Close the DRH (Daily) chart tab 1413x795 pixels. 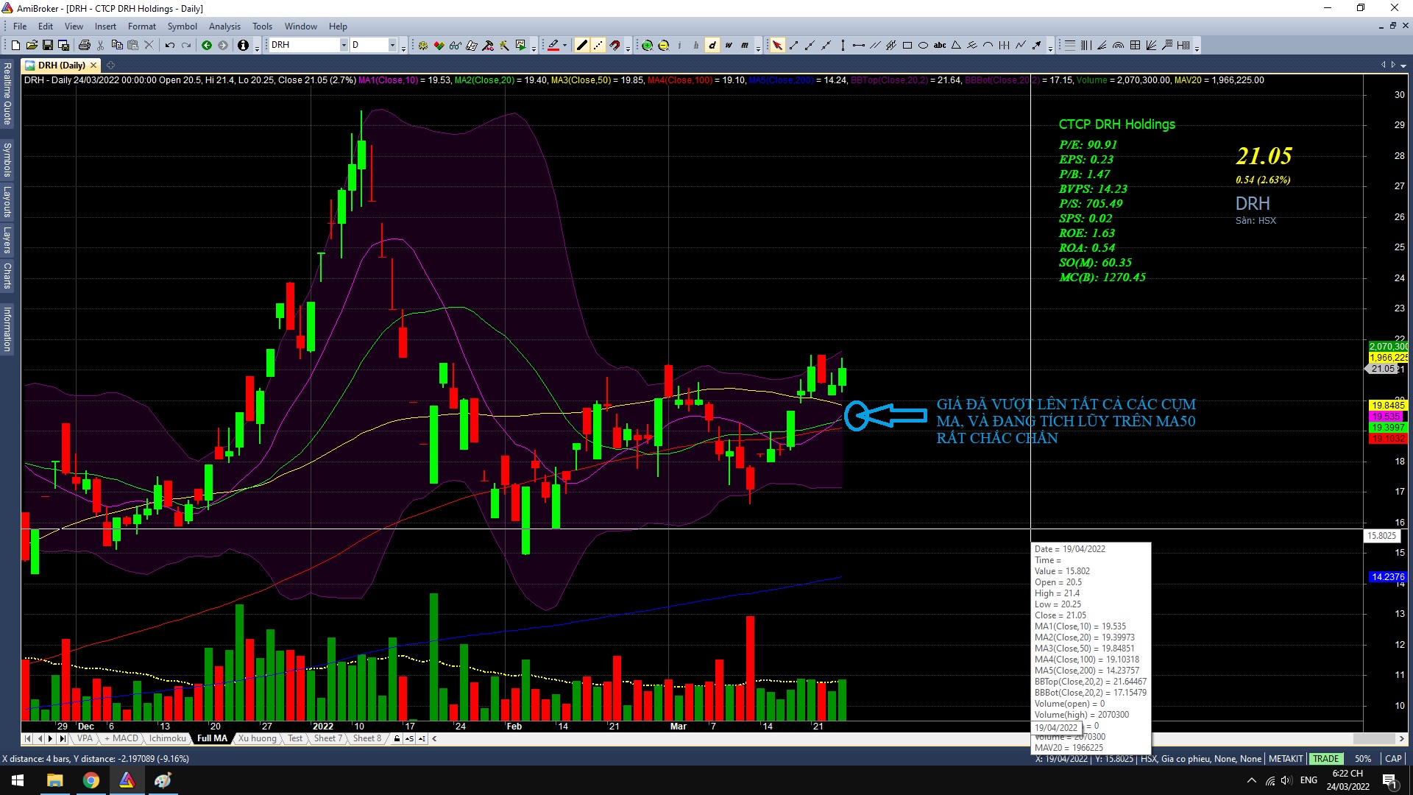tap(93, 66)
